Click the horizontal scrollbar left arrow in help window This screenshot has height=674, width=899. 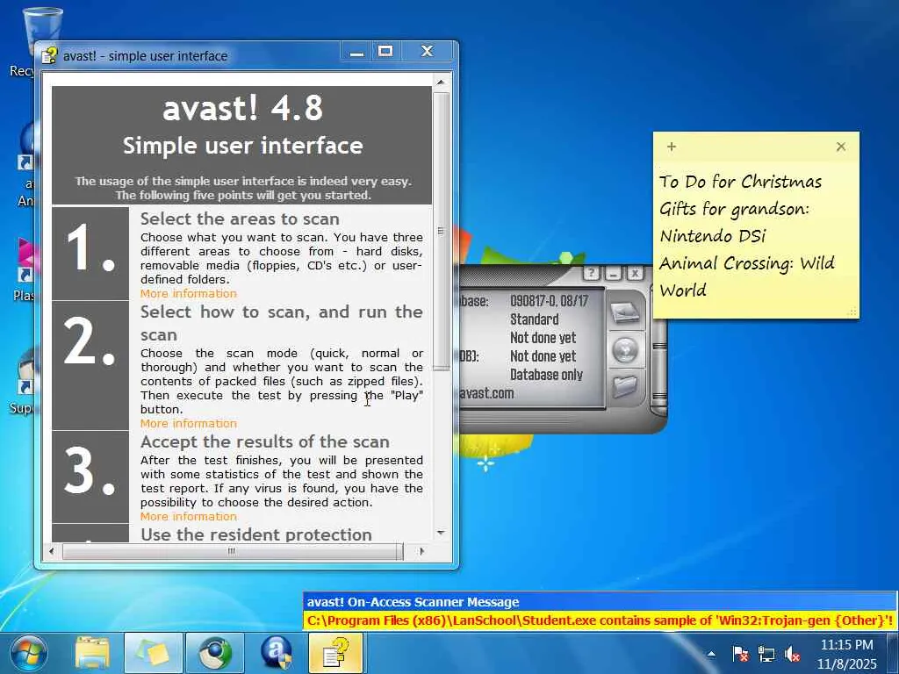(x=52, y=551)
